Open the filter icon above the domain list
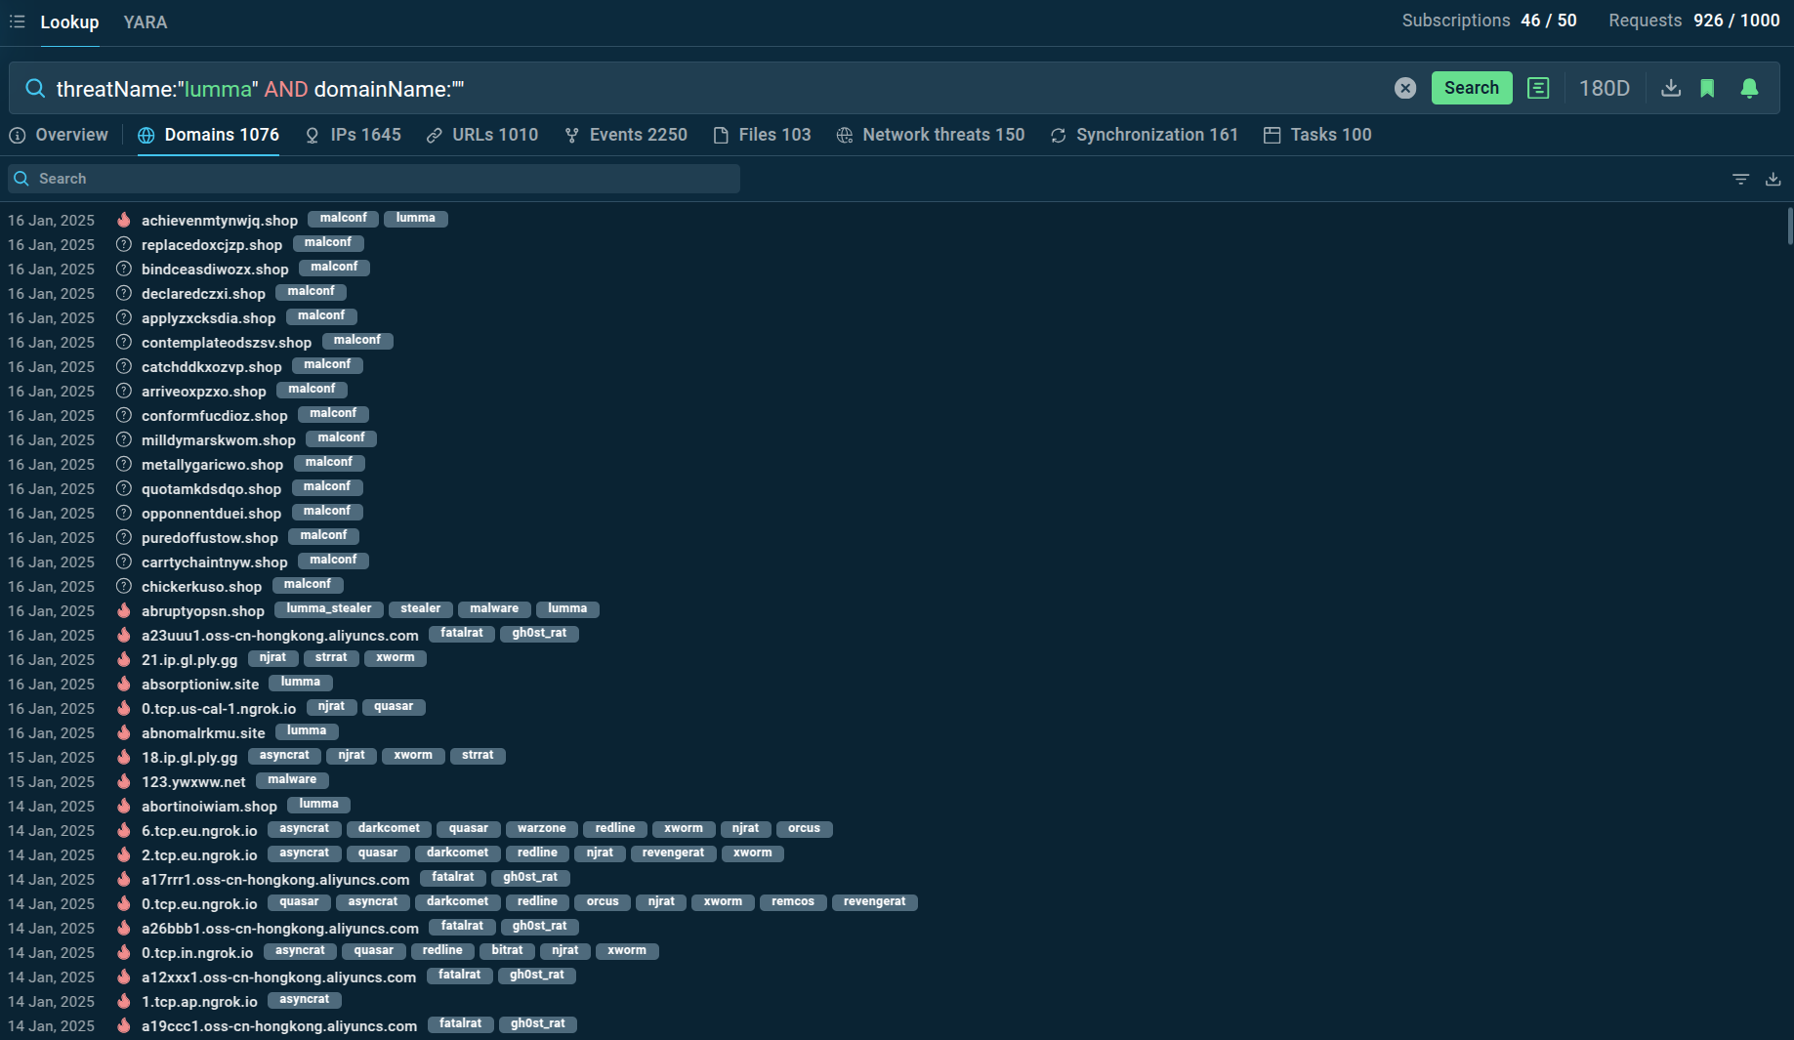 1740,179
